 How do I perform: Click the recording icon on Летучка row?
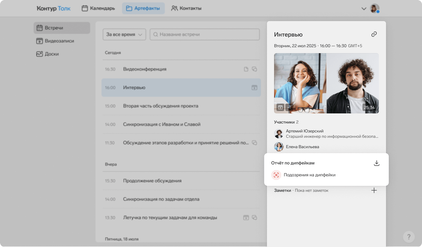246,218
